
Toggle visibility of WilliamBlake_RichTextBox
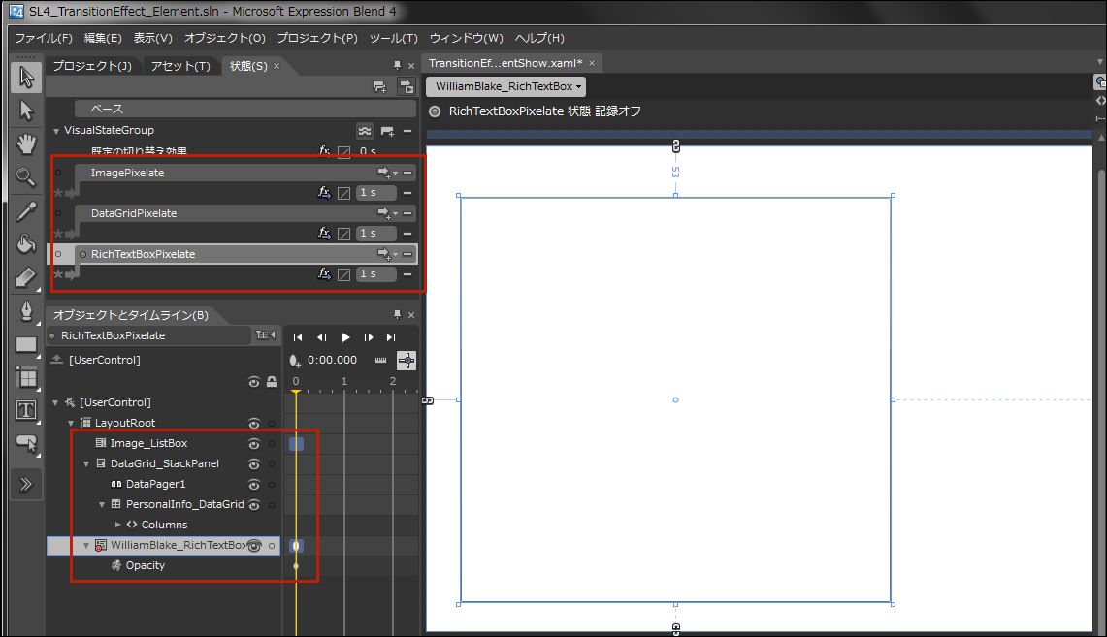pyautogui.click(x=254, y=545)
